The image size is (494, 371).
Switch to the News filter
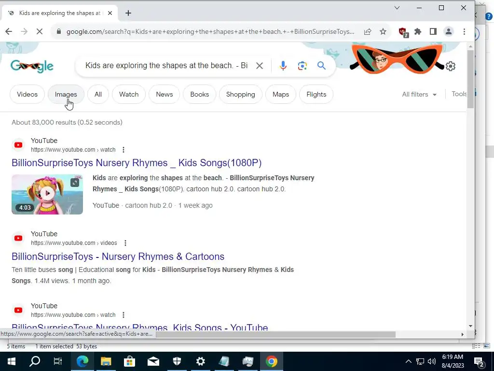tap(165, 94)
